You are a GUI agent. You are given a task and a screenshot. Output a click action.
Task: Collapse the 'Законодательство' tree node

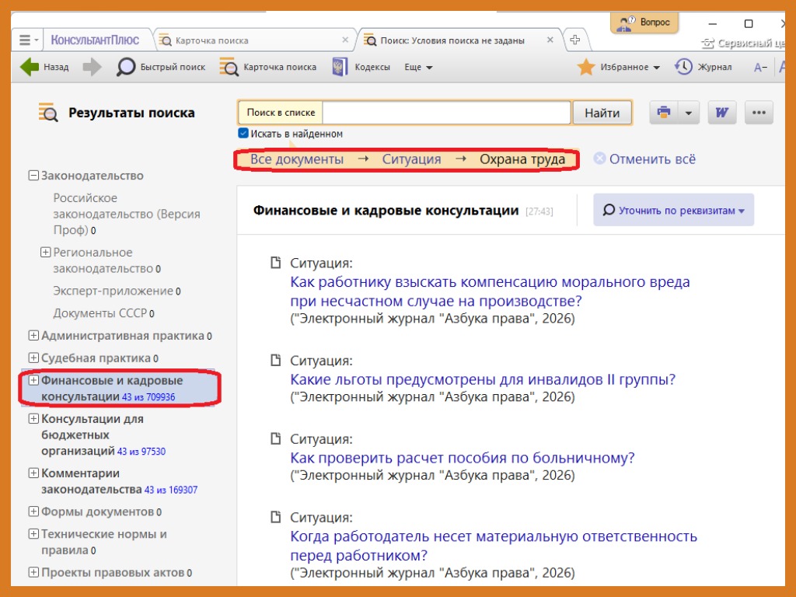pos(33,176)
